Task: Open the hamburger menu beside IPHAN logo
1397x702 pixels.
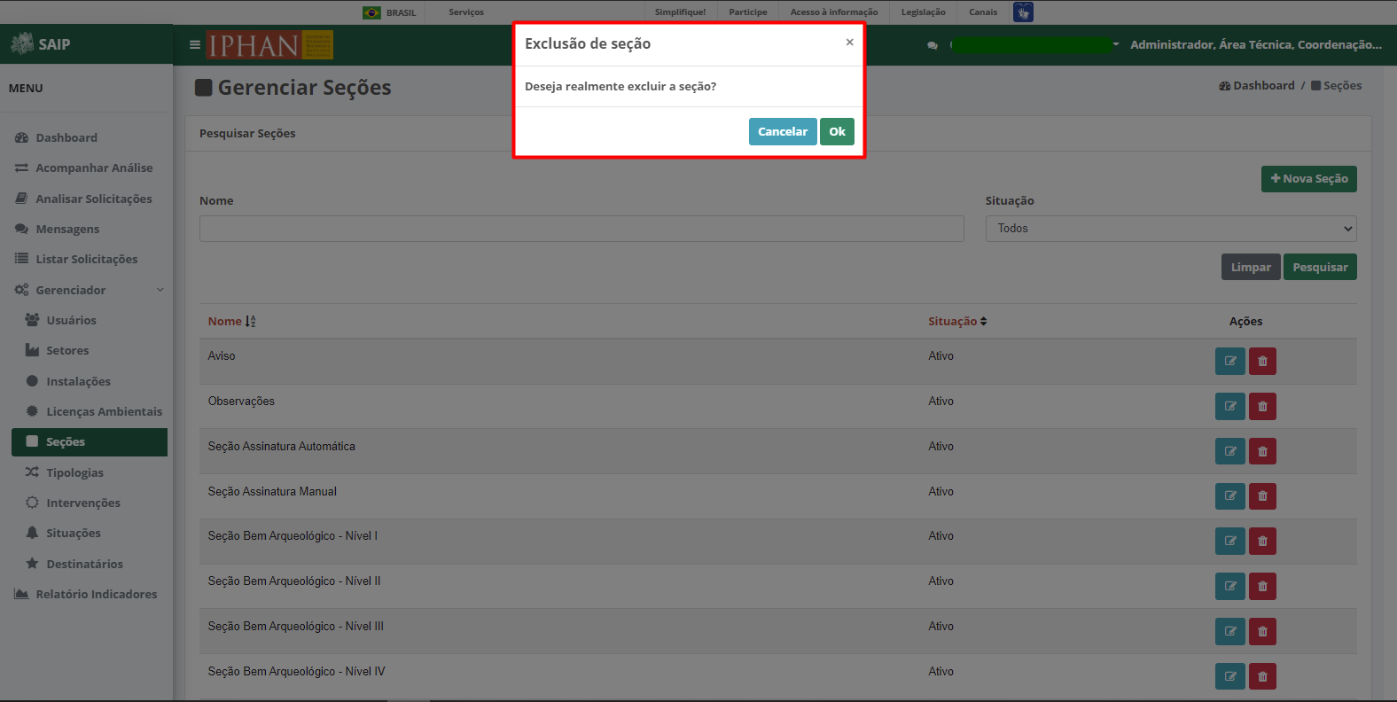Action: 195,44
